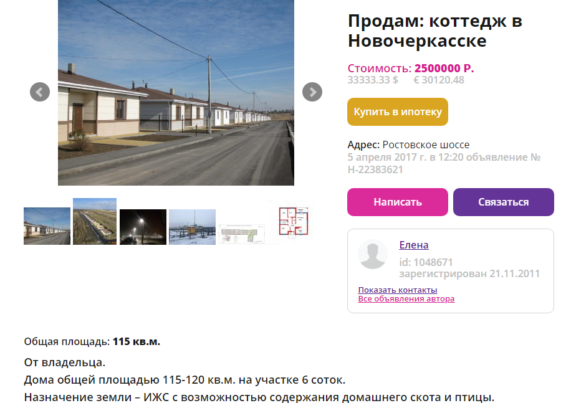Click the pink Написать button
The image size is (566, 403).
pos(398,202)
